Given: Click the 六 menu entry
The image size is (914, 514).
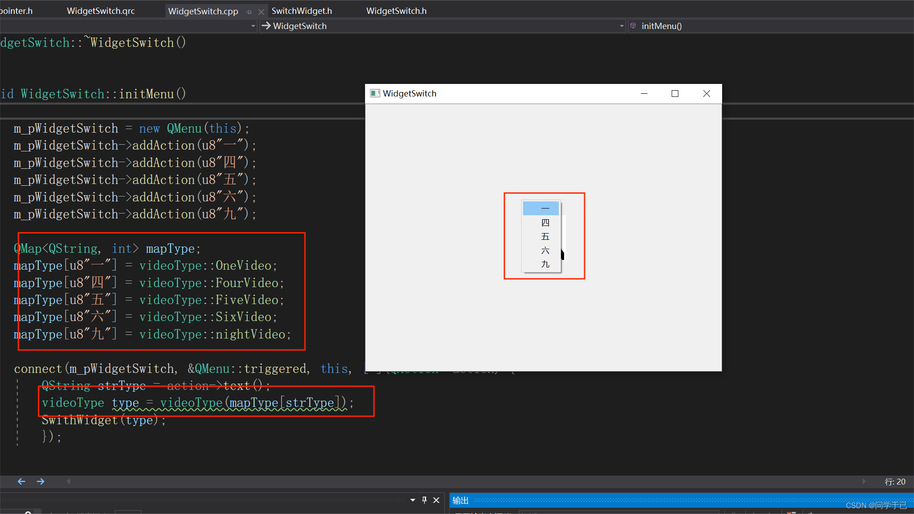Looking at the screenshot, I should click(545, 250).
